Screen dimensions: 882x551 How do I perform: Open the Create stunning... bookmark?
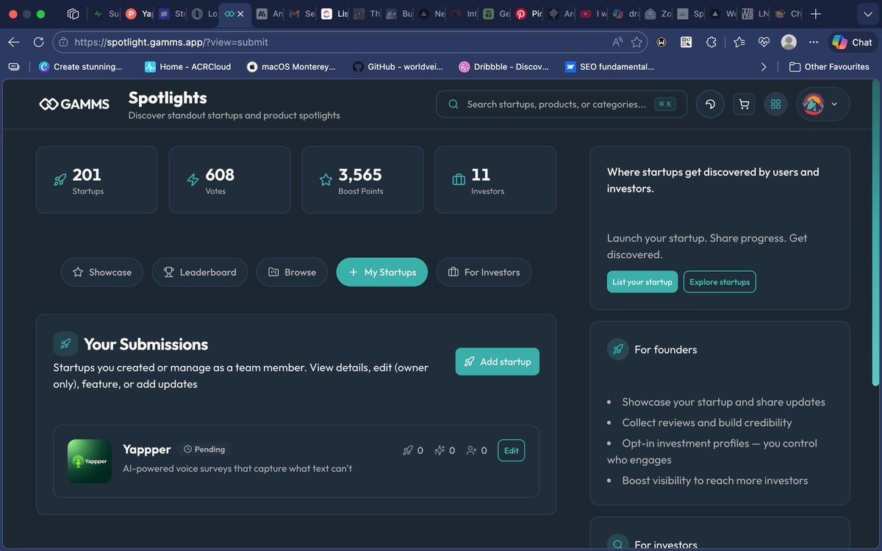(x=80, y=66)
